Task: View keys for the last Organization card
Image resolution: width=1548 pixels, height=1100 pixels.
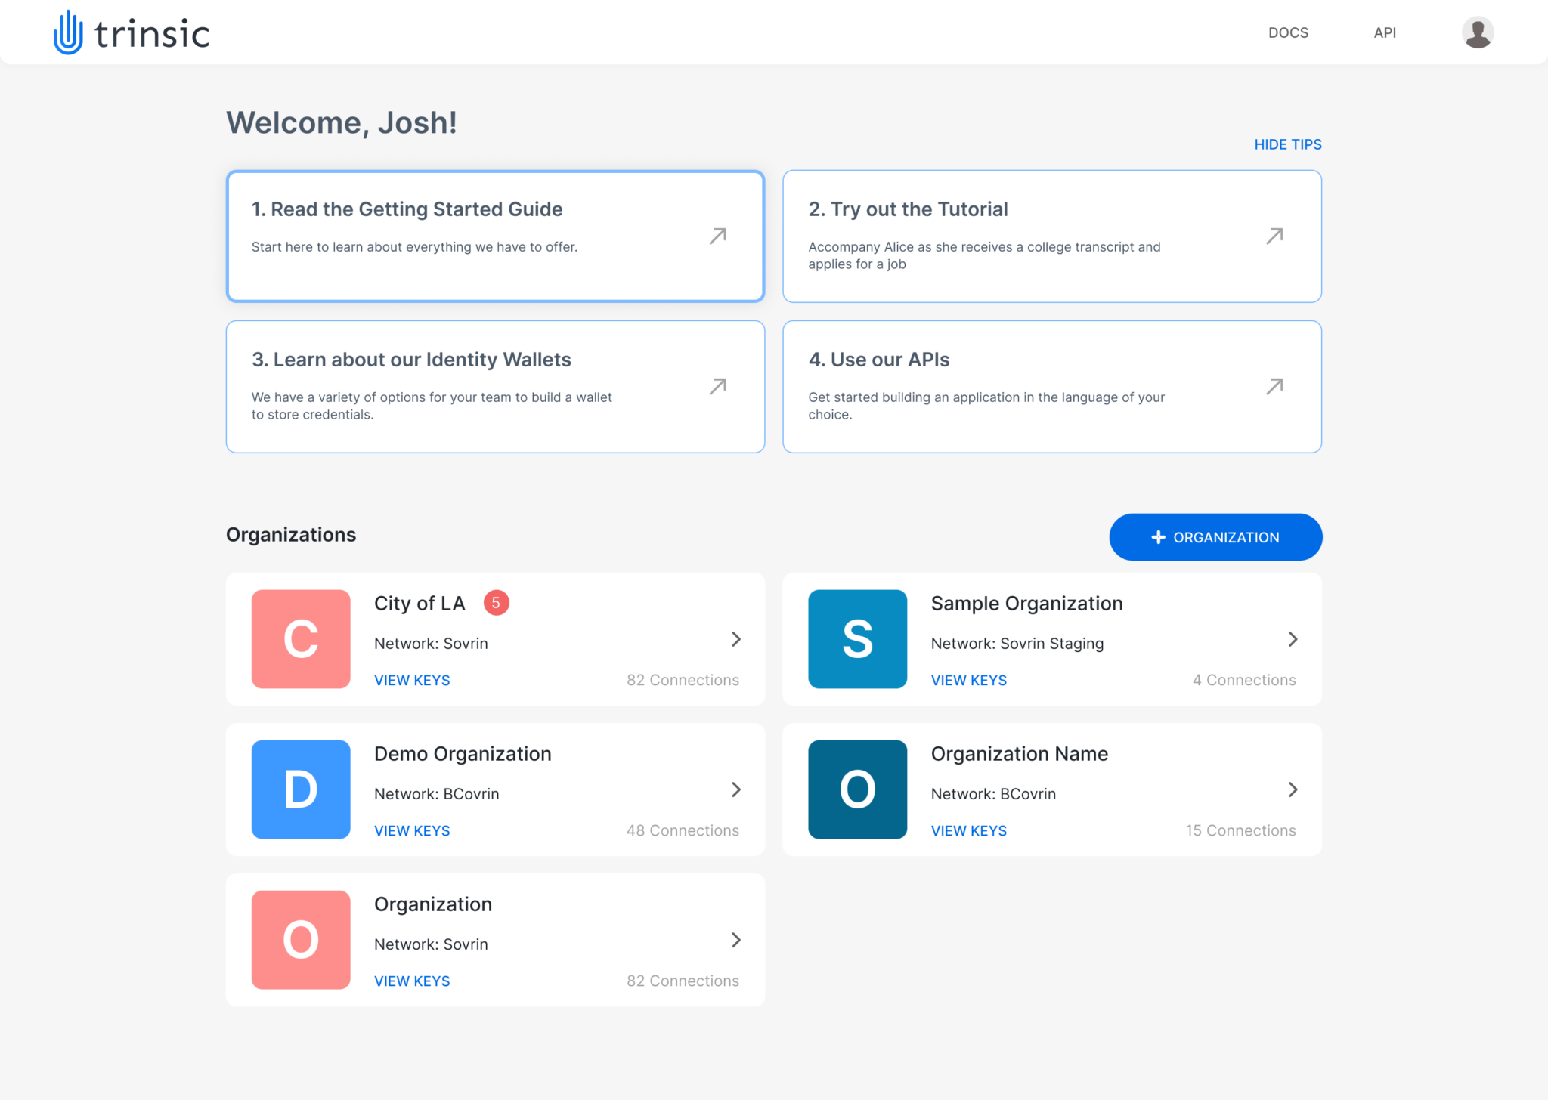Action: point(412,981)
